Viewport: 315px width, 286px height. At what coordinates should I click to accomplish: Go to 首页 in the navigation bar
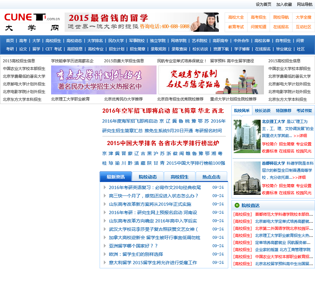(x=10, y=41)
